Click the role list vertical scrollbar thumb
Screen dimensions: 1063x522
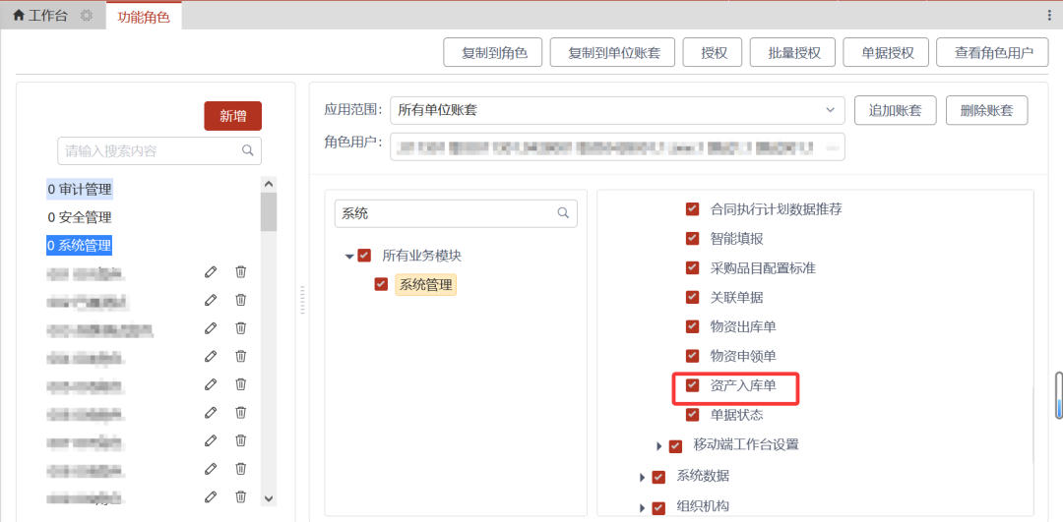(269, 212)
